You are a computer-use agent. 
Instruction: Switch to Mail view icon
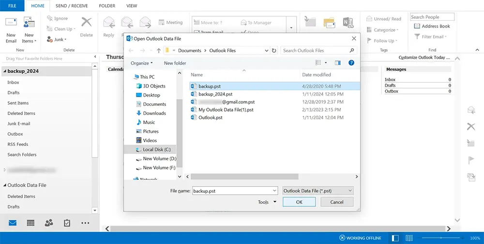pos(13,223)
